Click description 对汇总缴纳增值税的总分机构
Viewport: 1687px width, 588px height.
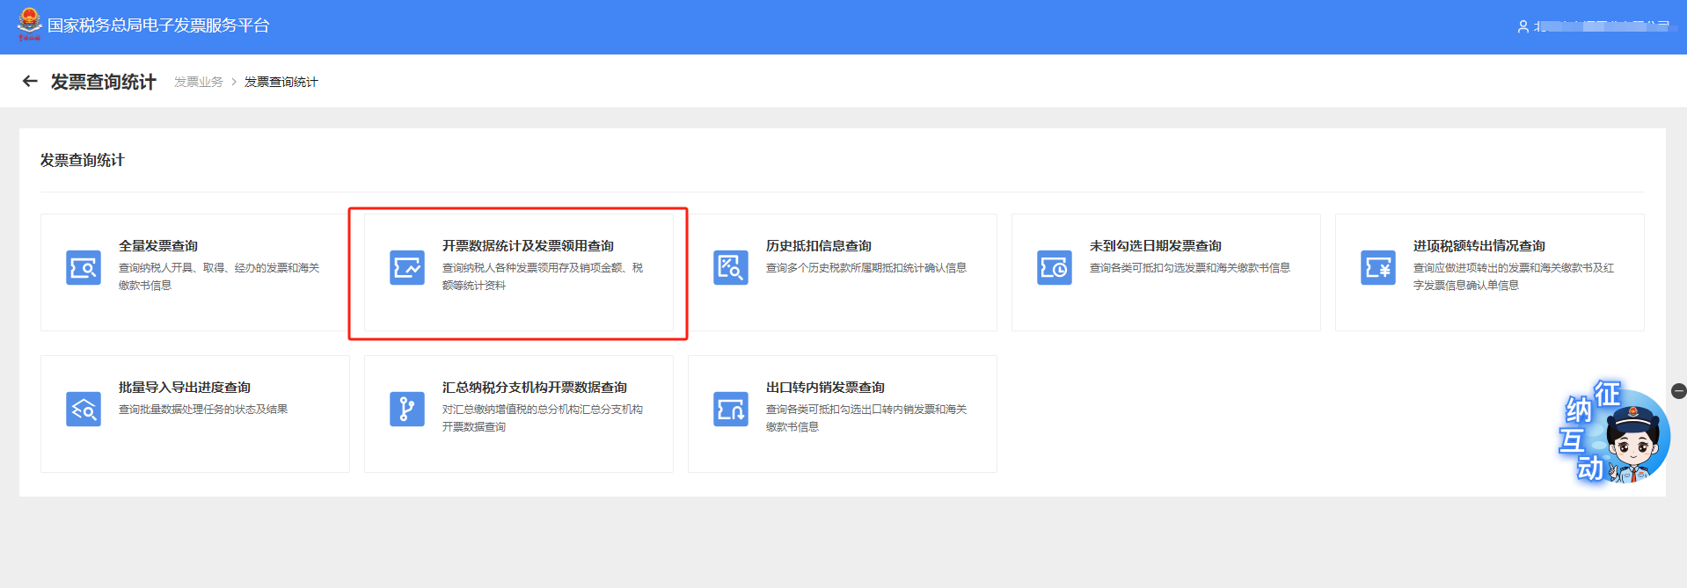[543, 418]
